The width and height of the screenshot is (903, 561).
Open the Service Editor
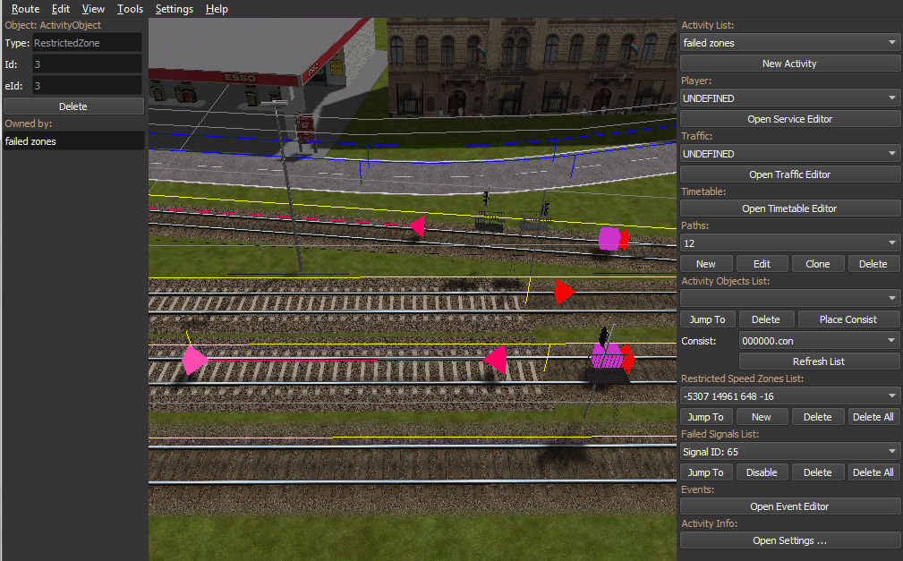(x=790, y=119)
